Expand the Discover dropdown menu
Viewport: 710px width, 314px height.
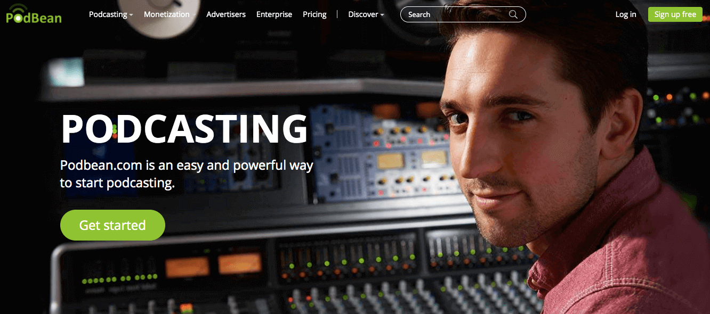[366, 14]
